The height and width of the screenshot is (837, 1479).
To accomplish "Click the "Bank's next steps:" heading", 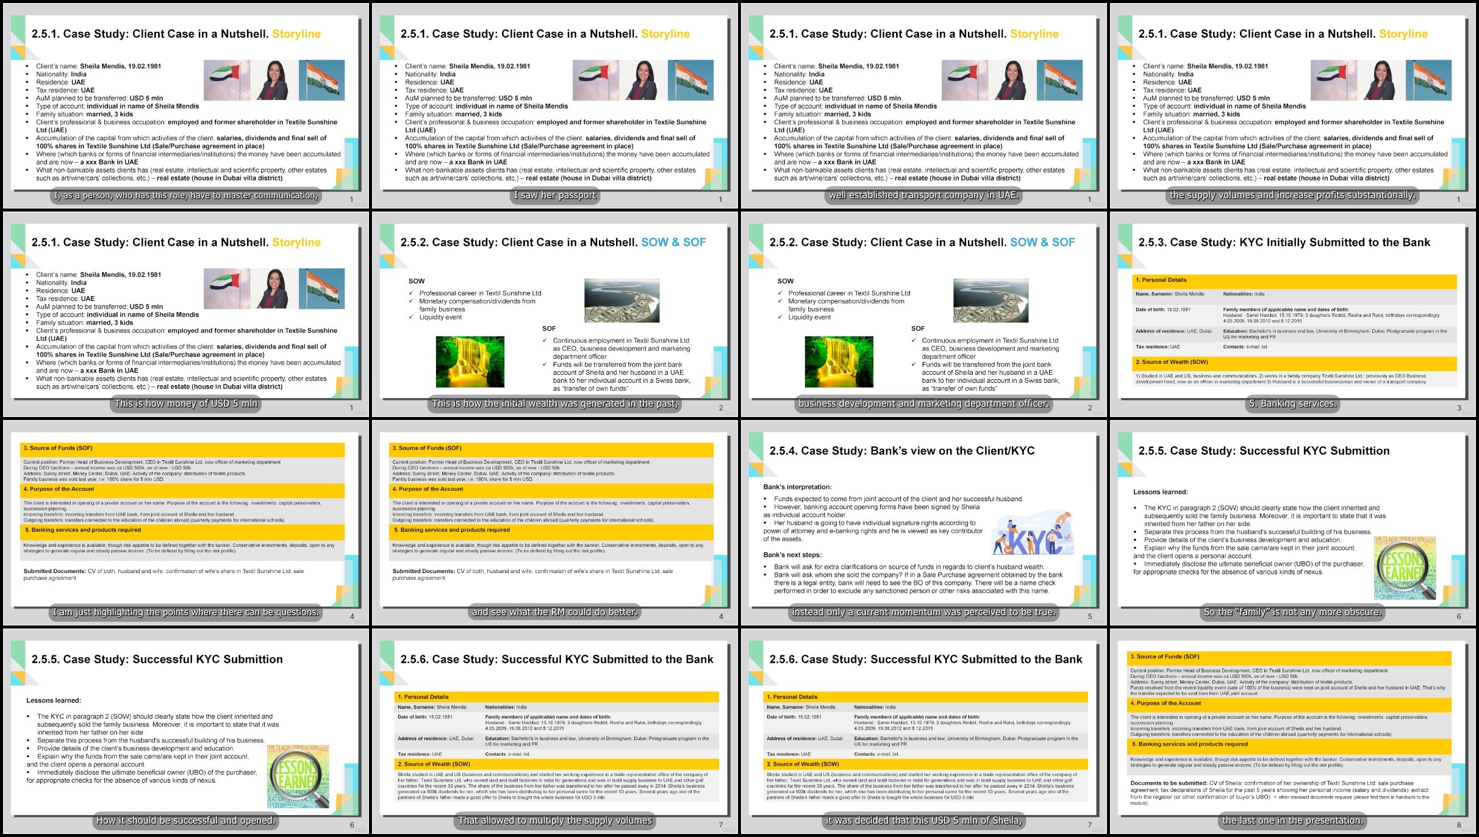I will pyautogui.click(x=792, y=555).
